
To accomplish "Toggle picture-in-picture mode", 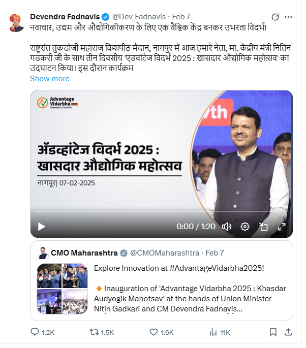I will click(x=263, y=227).
